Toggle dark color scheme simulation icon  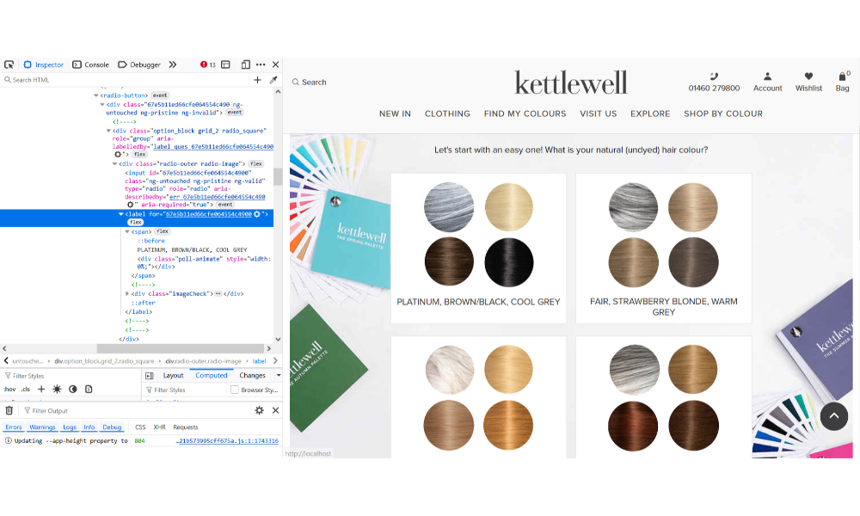73,390
